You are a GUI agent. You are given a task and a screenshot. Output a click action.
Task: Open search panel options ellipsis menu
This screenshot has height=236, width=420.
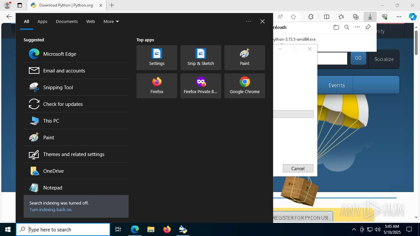tap(249, 21)
